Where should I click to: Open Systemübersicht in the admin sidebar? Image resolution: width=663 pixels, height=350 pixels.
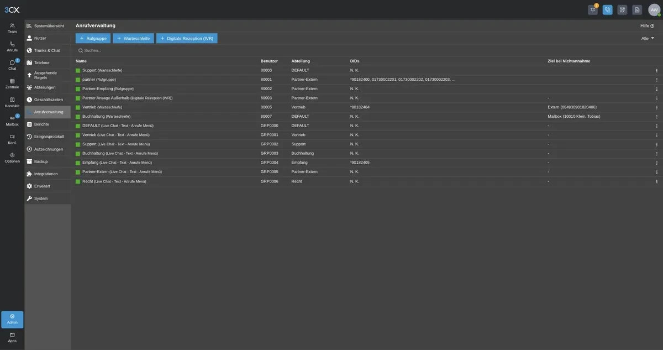click(x=48, y=26)
